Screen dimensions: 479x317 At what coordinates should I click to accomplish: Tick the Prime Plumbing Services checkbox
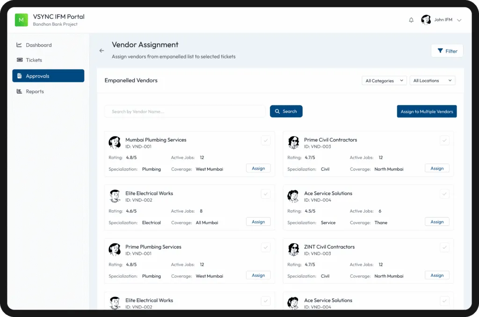point(266,247)
